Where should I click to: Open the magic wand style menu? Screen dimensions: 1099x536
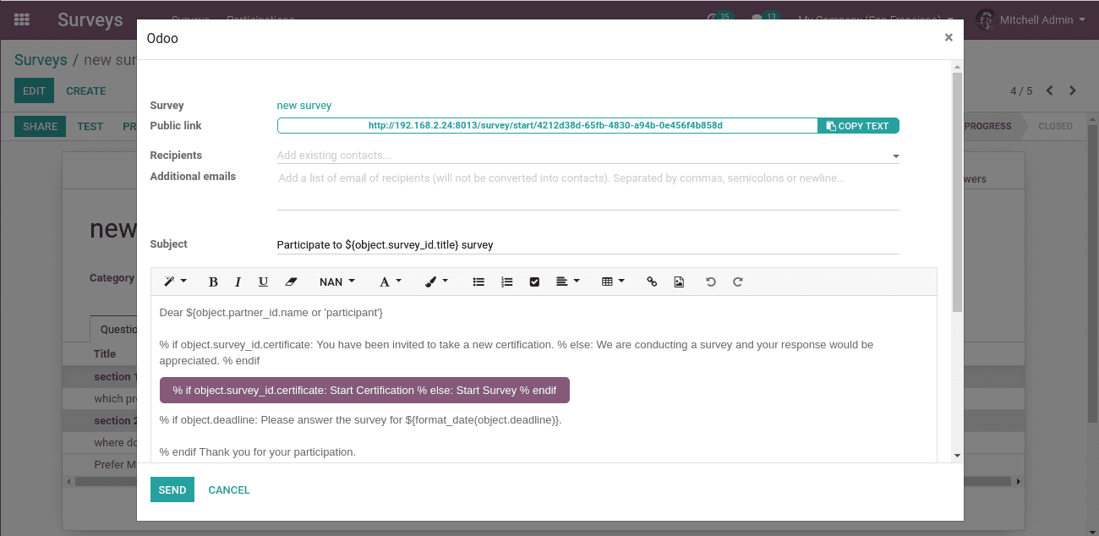(x=175, y=282)
